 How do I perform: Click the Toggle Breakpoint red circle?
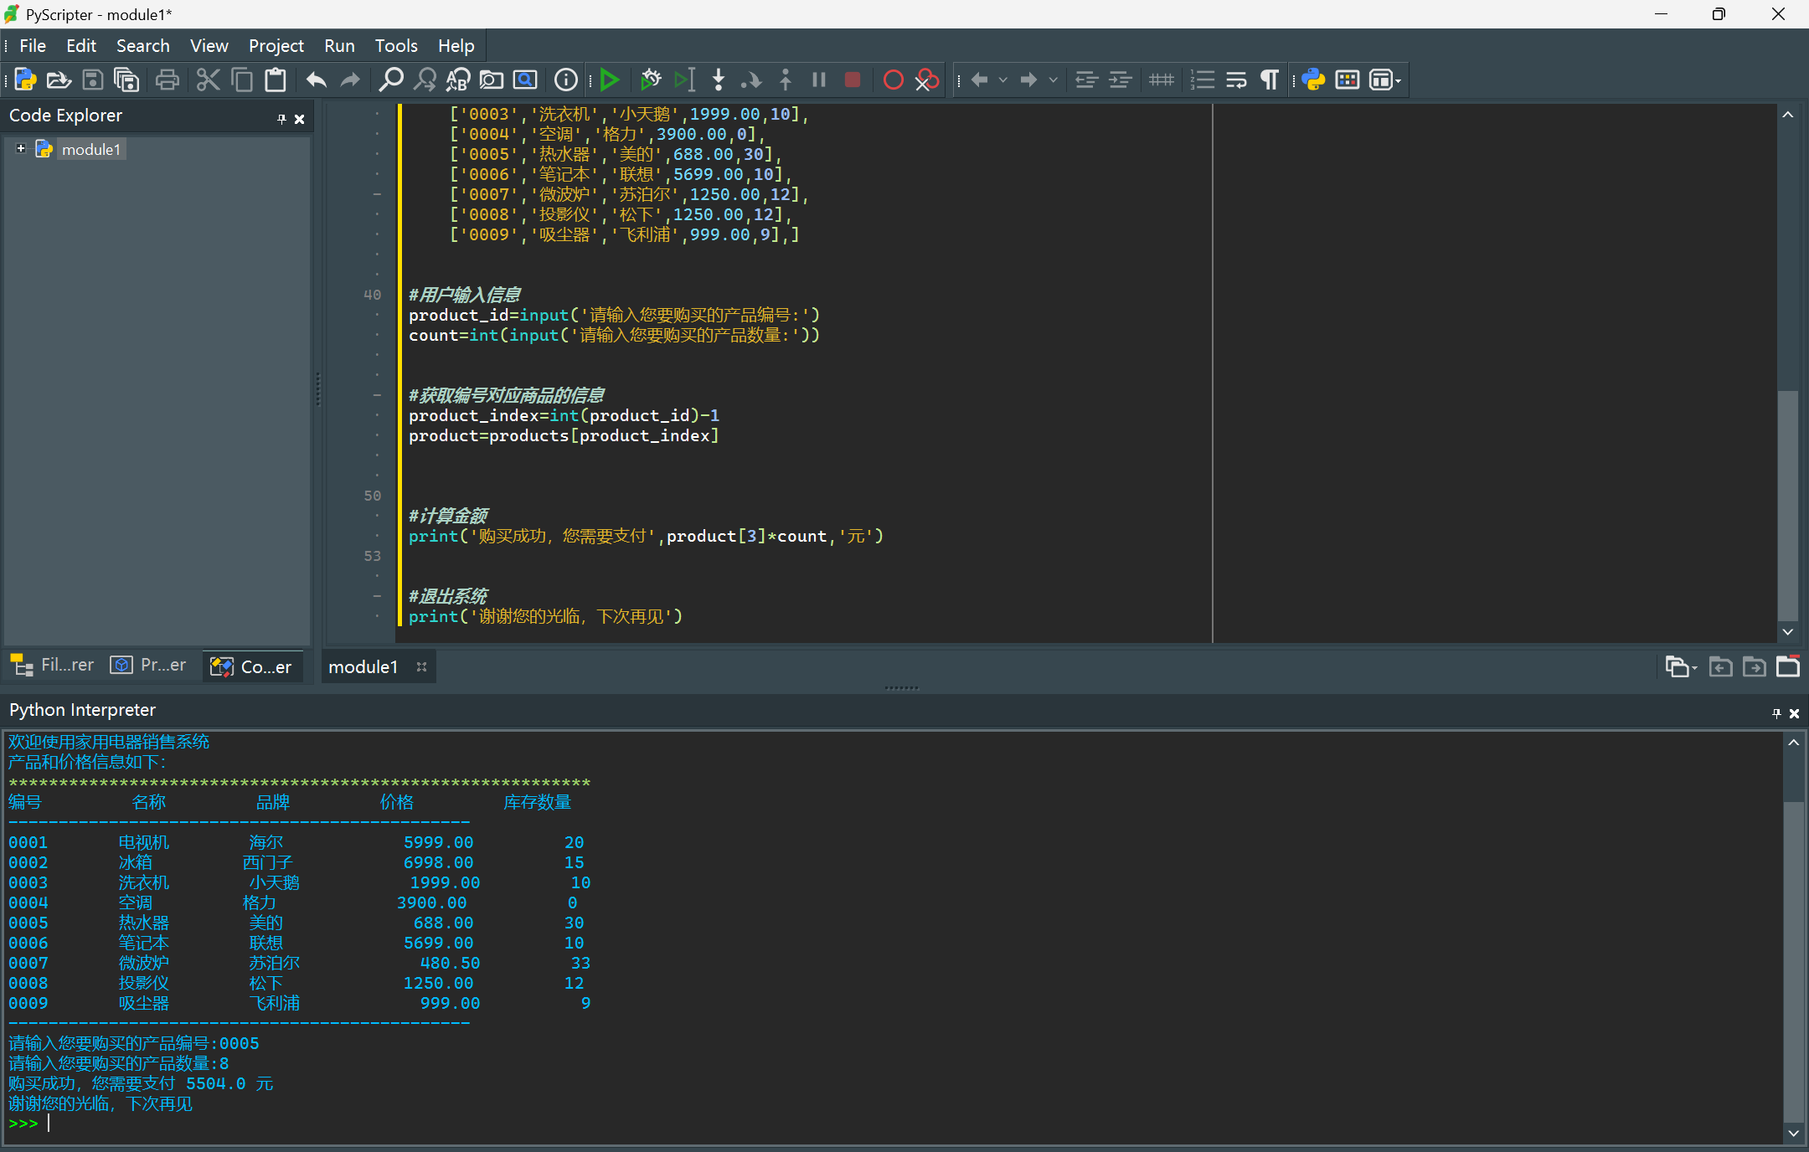(x=894, y=80)
